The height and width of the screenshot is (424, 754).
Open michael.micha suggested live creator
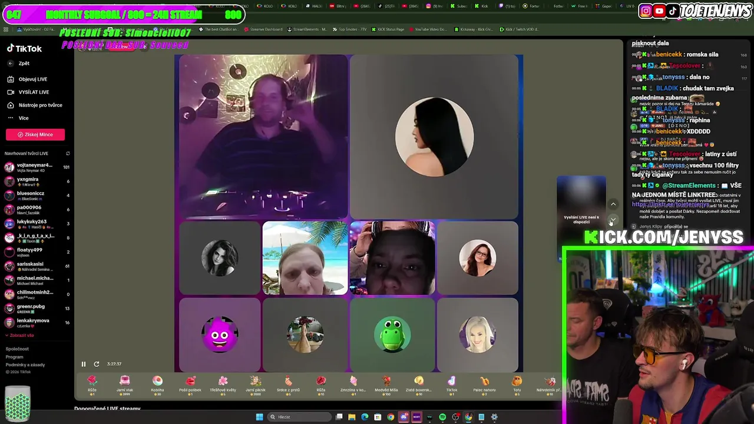(37, 280)
